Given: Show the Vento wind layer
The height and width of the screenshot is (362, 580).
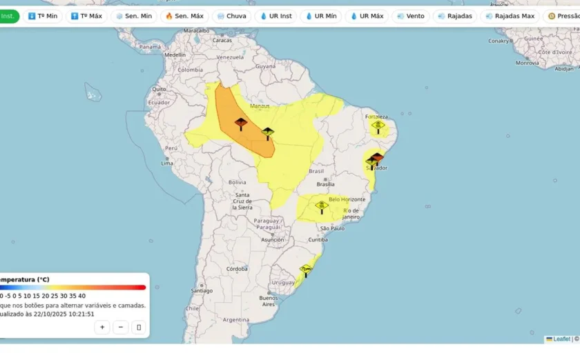Looking at the screenshot, I should tap(411, 17).
